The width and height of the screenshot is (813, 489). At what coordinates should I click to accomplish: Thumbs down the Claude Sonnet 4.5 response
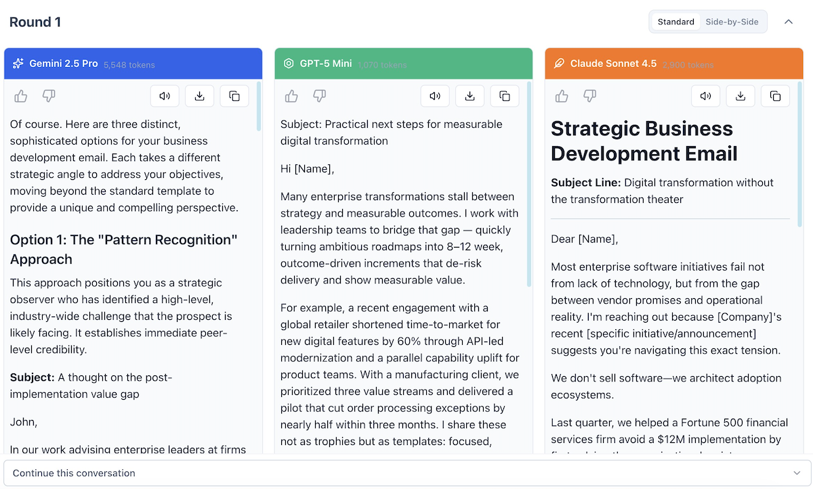[590, 96]
